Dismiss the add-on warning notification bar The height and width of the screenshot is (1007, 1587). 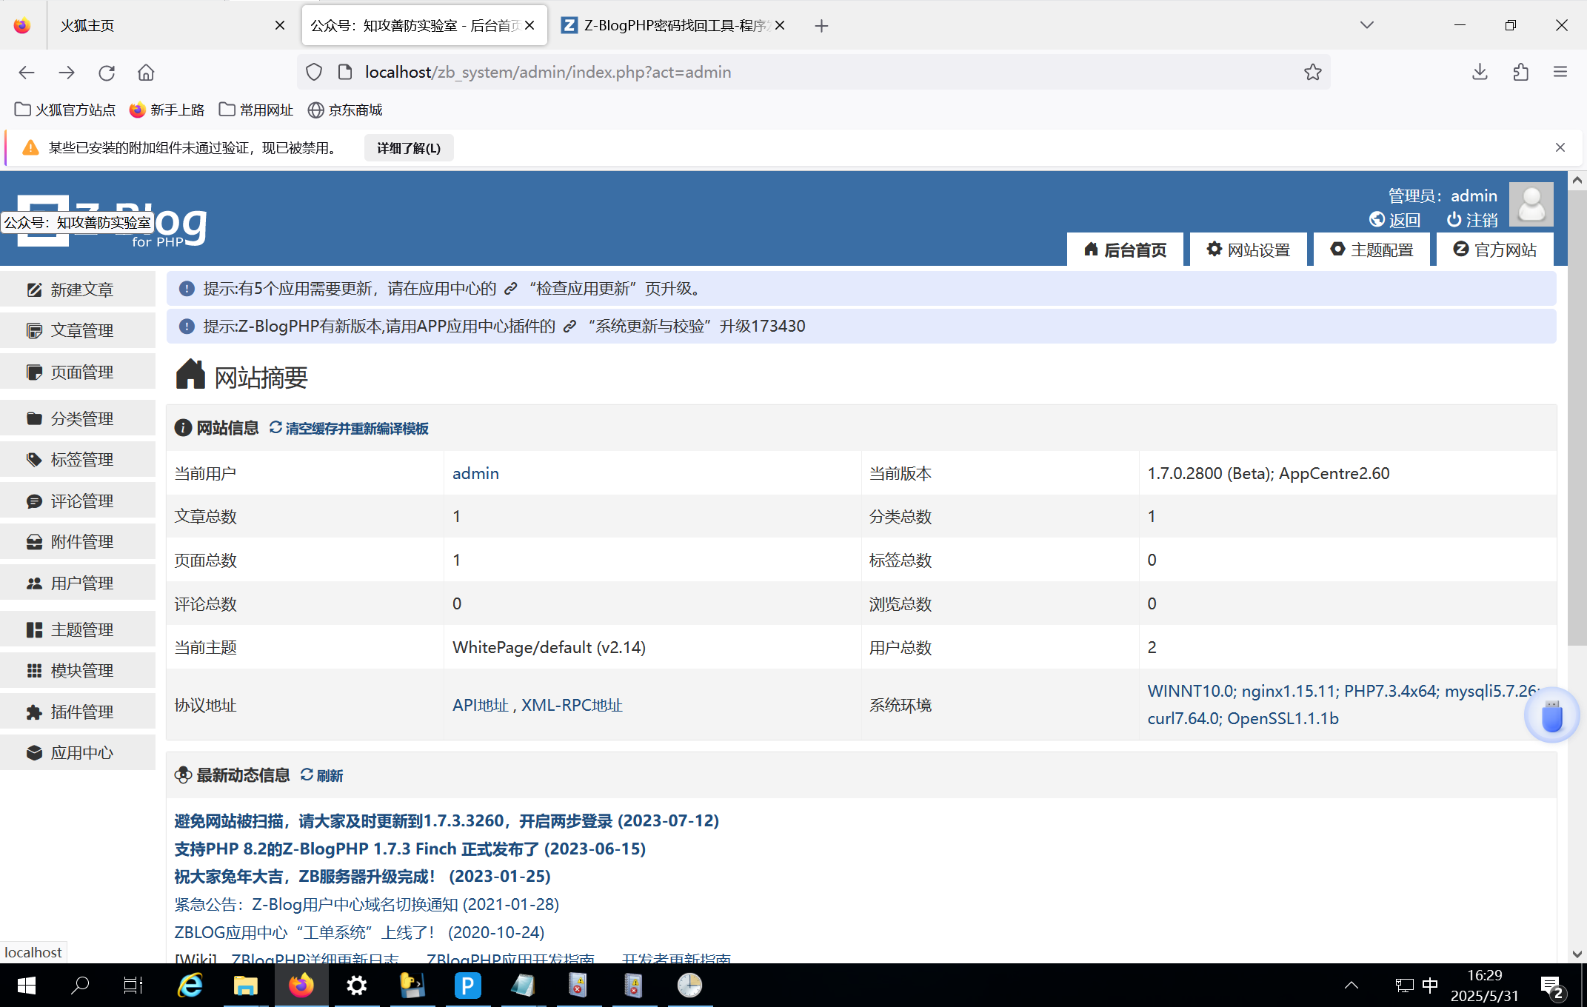1560,147
